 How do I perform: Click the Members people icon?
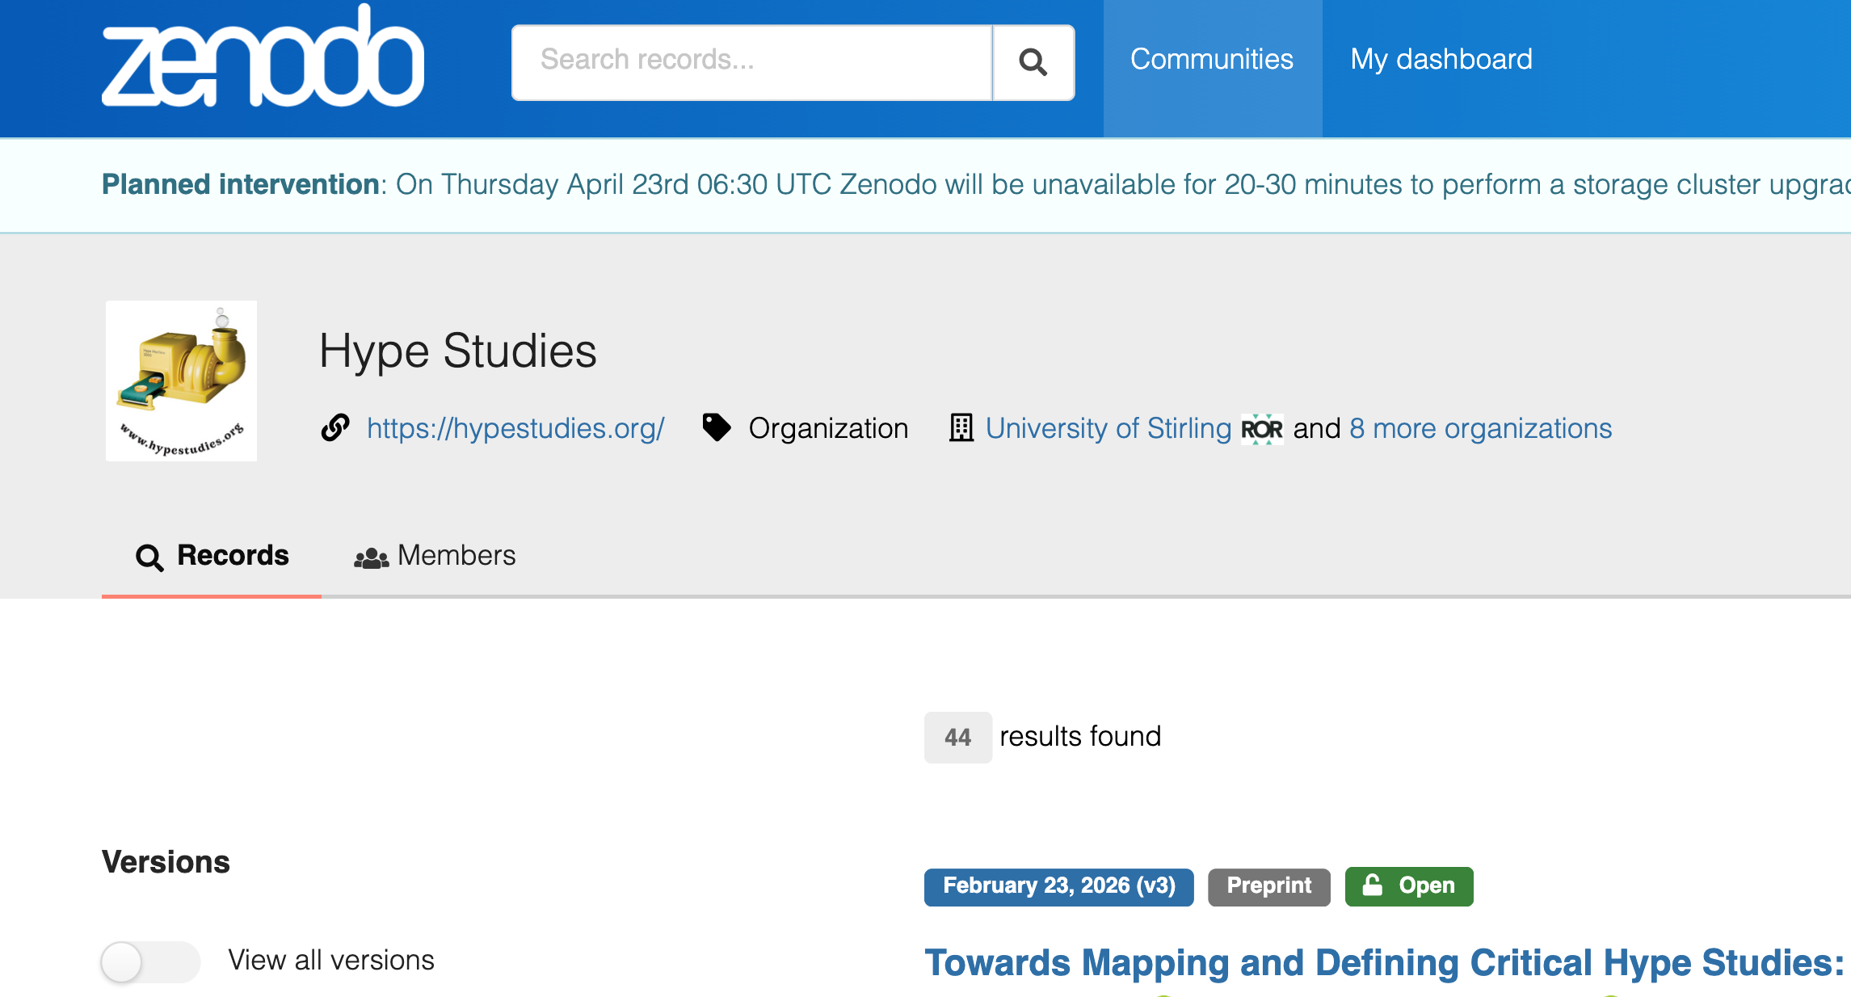pos(371,557)
